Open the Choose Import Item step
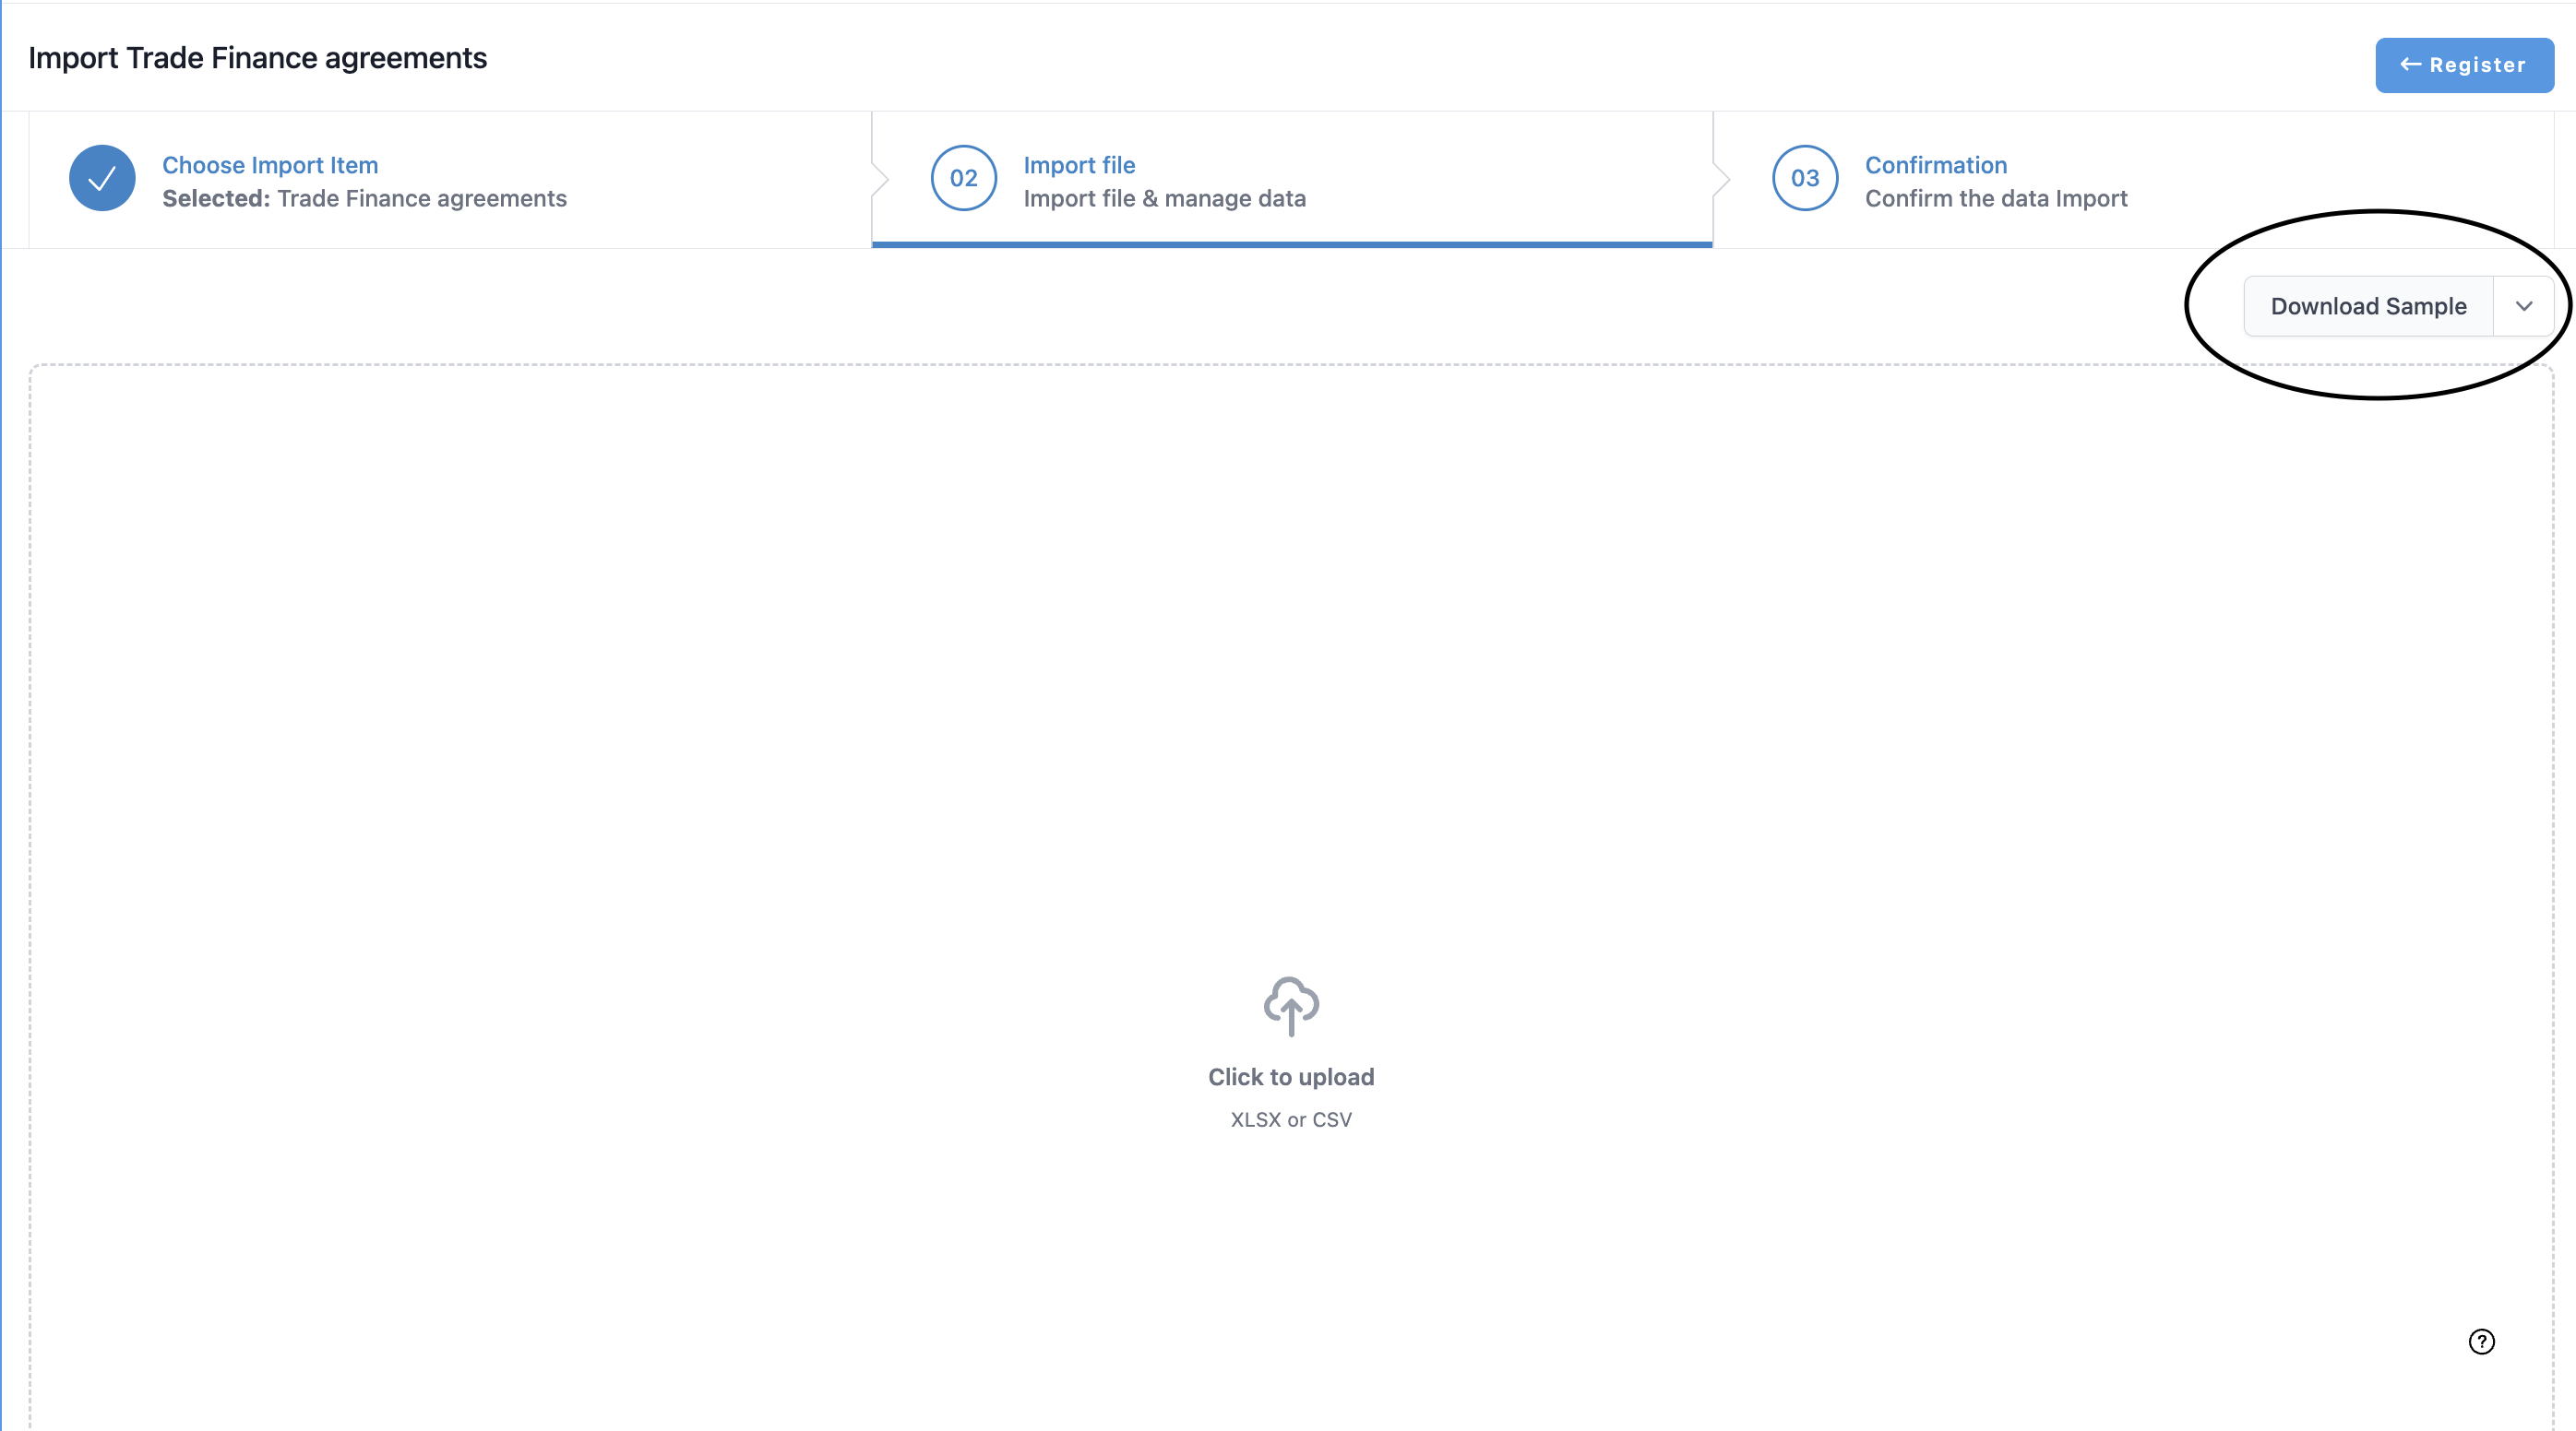Screen dimensions: 2576x1431 tap(270, 165)
